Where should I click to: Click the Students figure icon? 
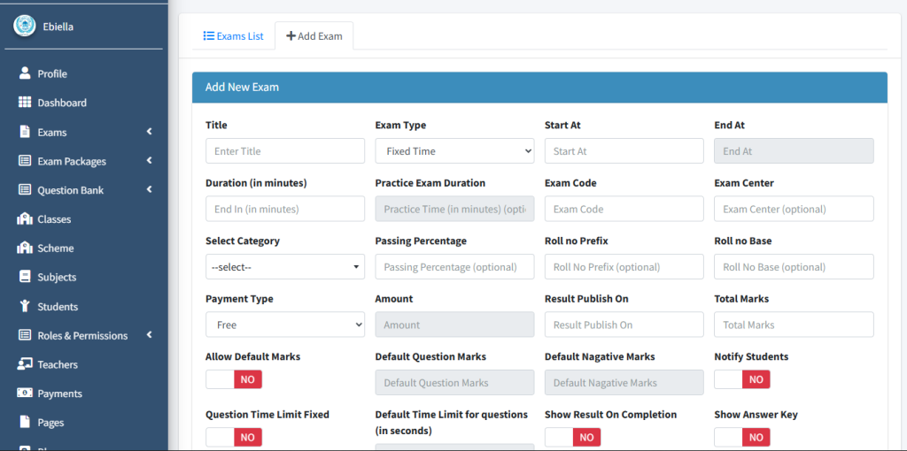tap(25, 306)
